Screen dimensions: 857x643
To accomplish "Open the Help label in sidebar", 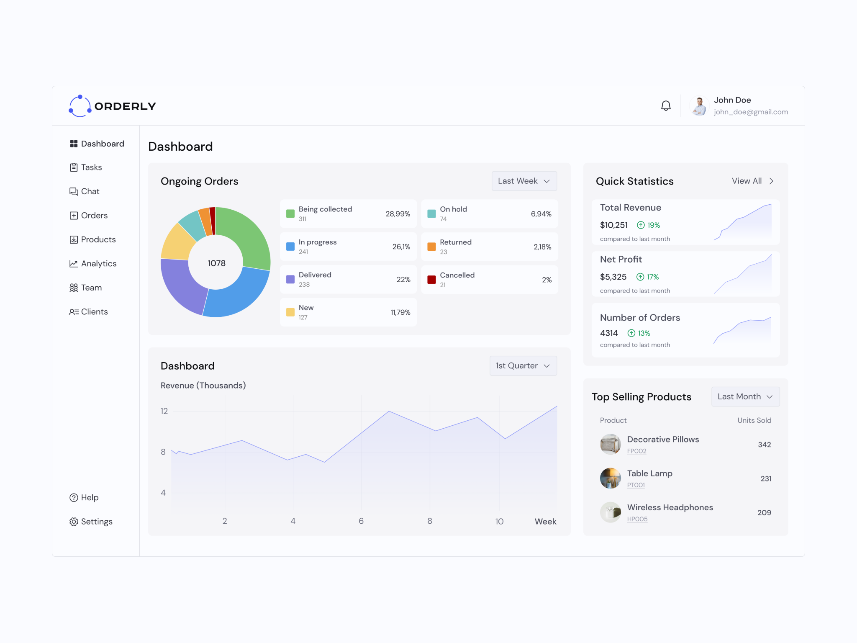I will (x=90, y=497).
